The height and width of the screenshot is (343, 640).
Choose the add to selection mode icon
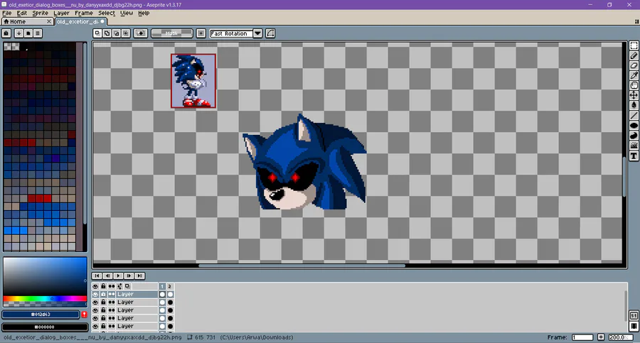pyautogui.click(x=107, y=33)
